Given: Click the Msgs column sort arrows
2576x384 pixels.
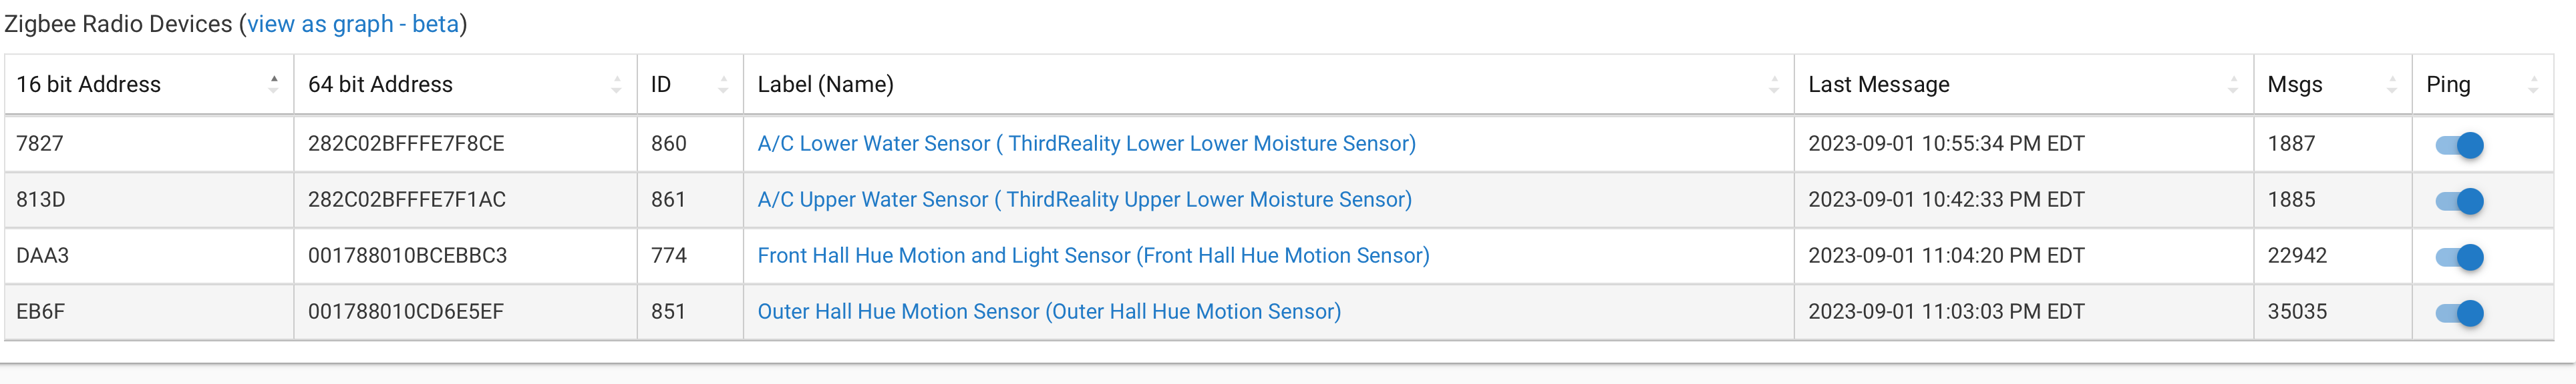Looking at the screenshot, I should (2392, 85).
